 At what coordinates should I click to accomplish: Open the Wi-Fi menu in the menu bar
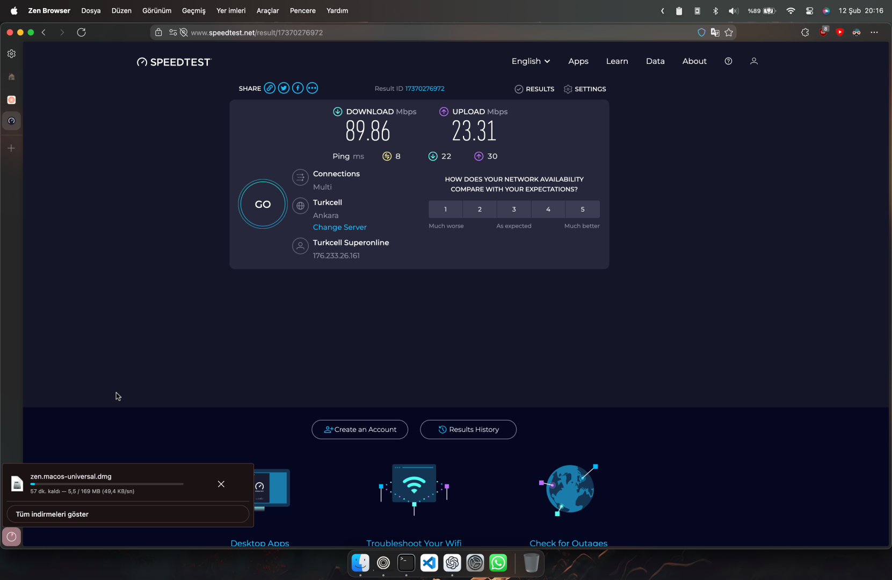791,11
